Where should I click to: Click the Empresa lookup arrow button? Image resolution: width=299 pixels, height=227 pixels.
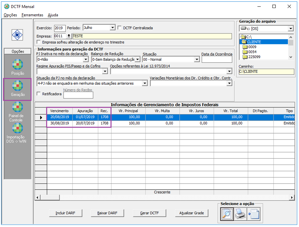[x=69, y=36]
